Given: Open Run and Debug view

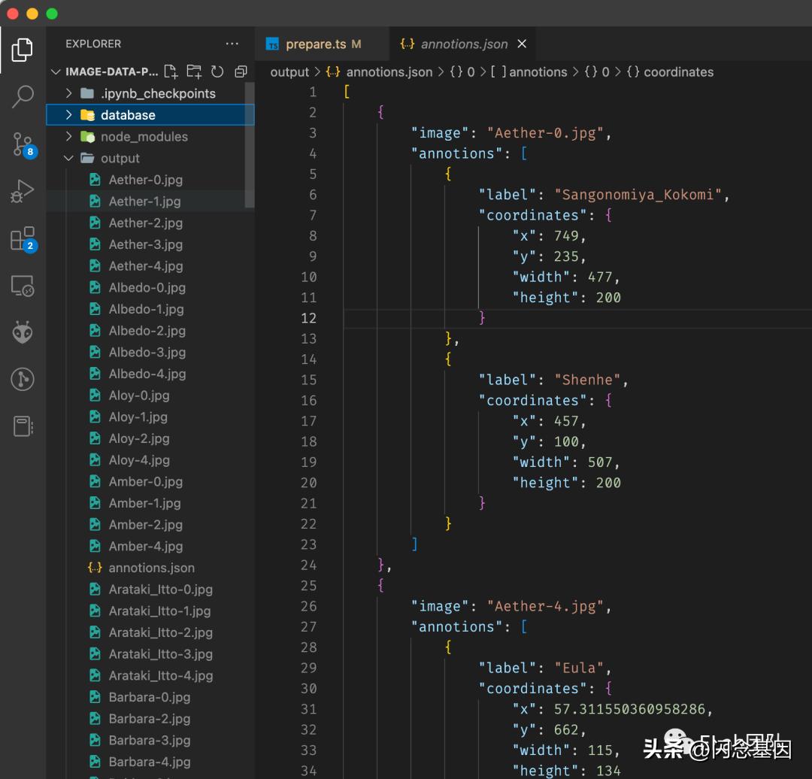Looking at the screenshot, I should (x=23, y=191).
